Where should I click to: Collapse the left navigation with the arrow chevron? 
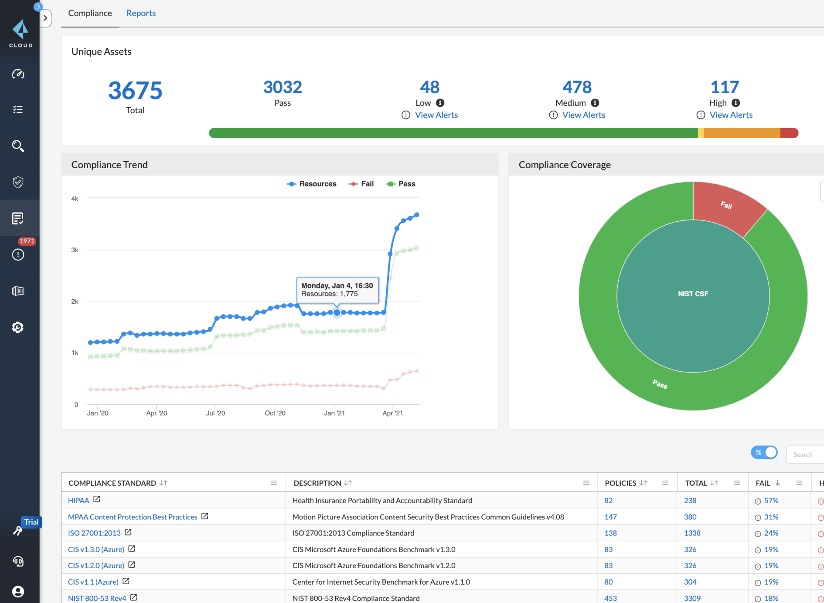point(45,18)
